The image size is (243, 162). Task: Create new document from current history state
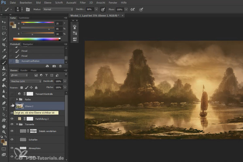coord(47,66)
